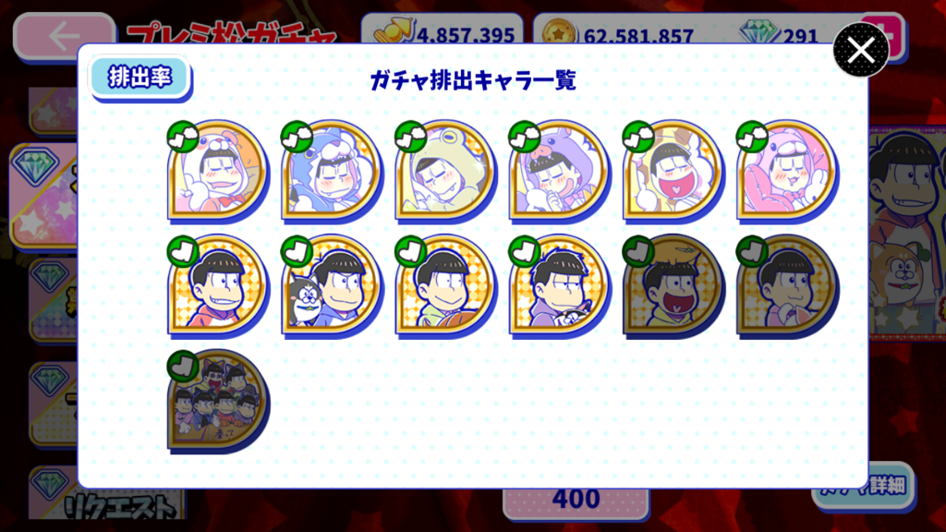Screen dimensions: 946x532
Task: Close the gacha character list popup
Action: [x=861, y=50]
